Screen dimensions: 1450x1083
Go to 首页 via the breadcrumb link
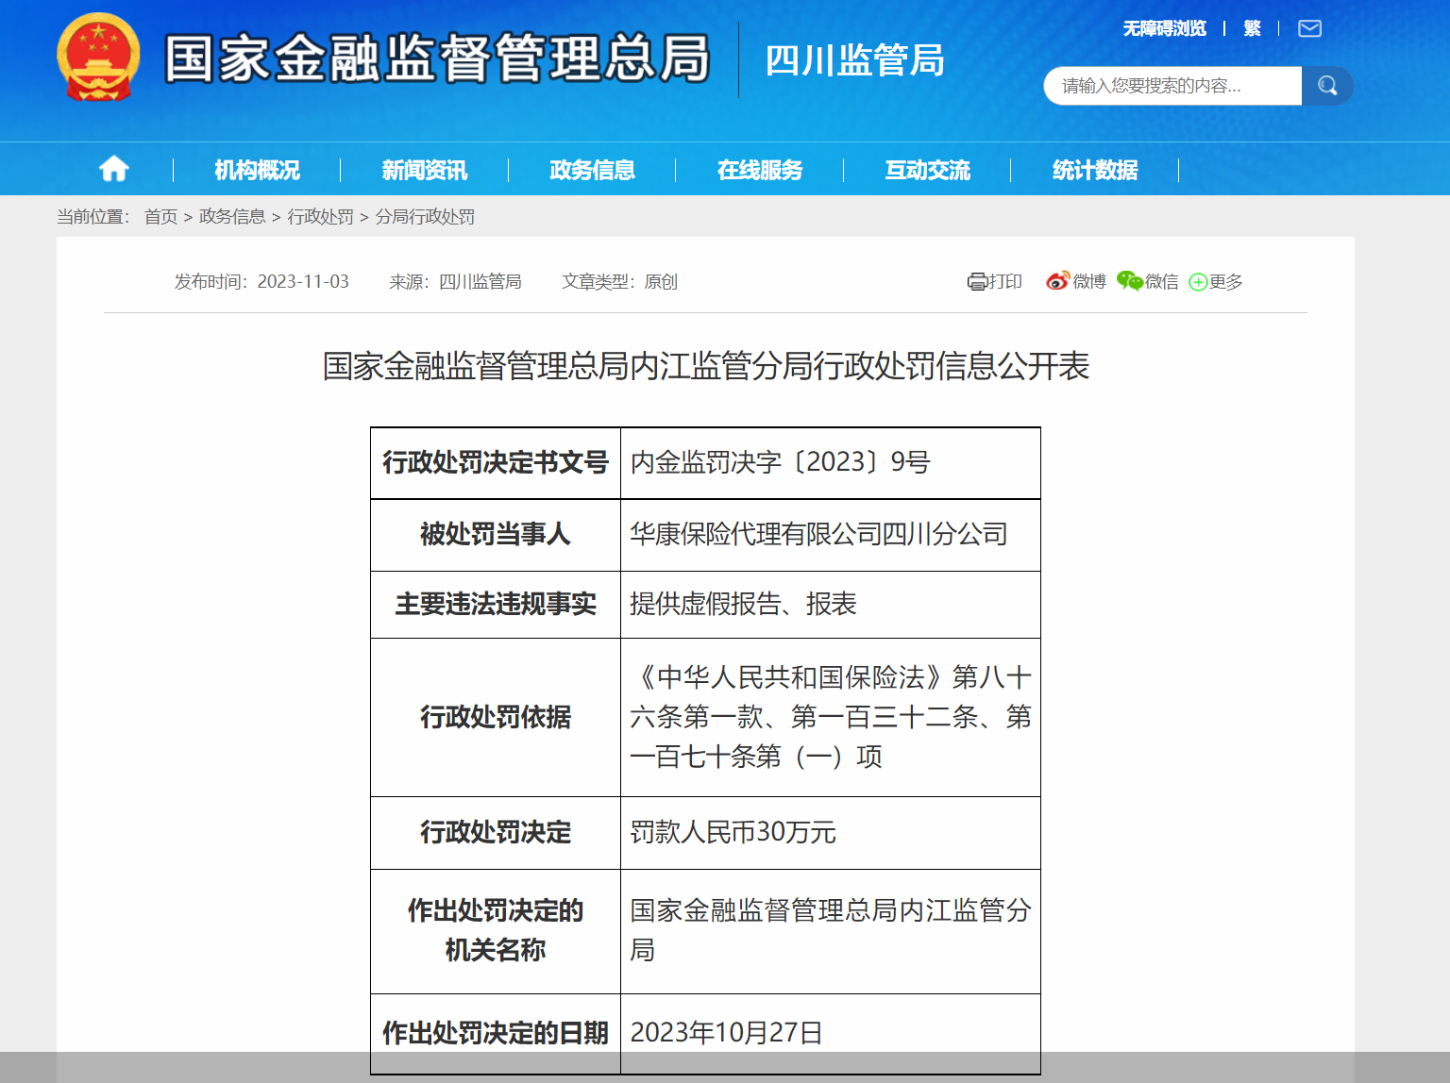tap(160, 216)
